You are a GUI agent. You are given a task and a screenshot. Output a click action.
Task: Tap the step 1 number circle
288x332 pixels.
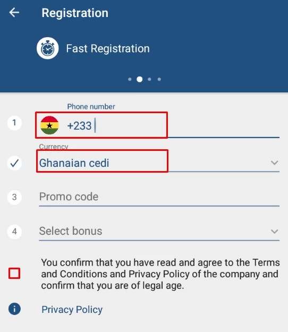pos(14,123)
